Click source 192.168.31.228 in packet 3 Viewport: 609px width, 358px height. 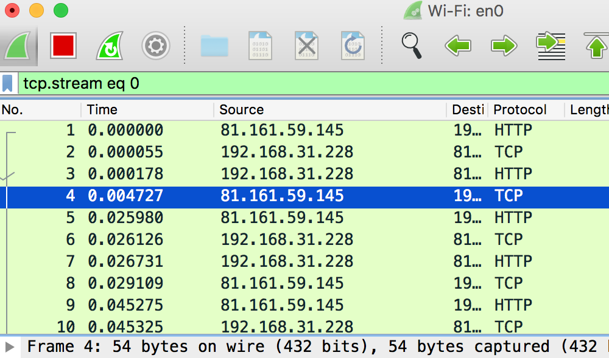(x=287, y=174)
